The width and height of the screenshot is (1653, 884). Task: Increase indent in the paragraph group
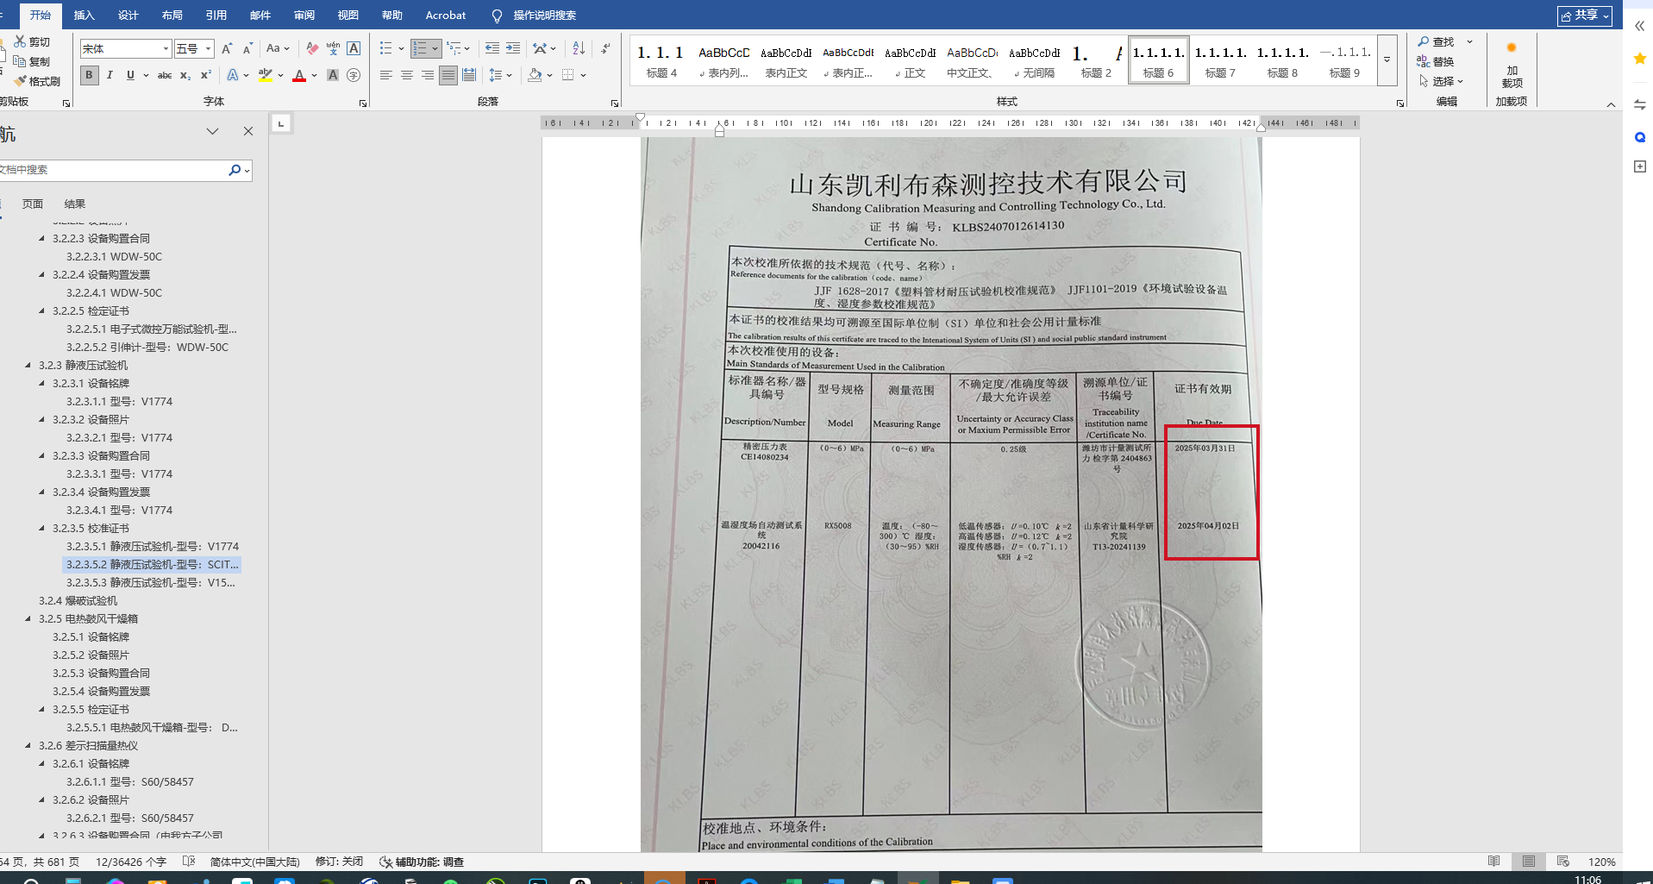(x=513, y=49)
